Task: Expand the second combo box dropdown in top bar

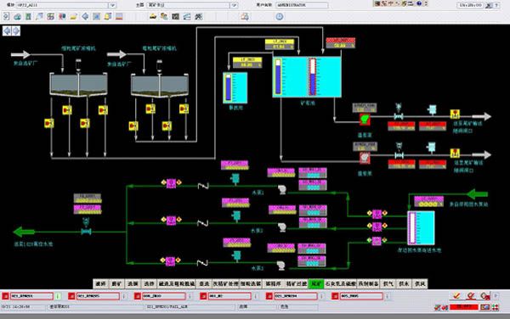Action: pos(234,5)
